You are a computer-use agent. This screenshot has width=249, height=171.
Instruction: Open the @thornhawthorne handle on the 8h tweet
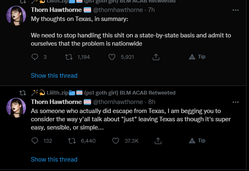(x=118, y=102)
